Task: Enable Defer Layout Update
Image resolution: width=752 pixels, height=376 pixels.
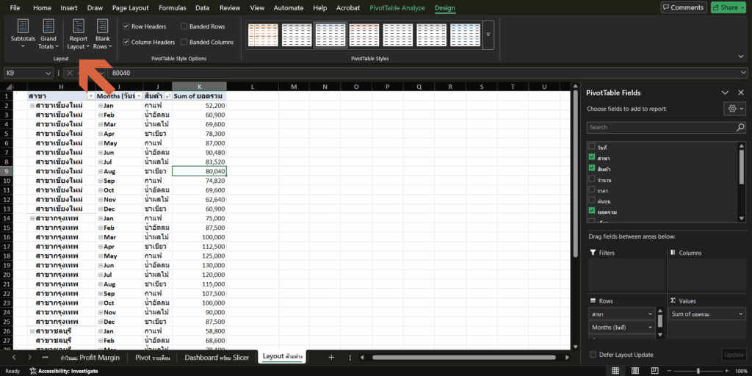Action: click(x=593, y=355)
